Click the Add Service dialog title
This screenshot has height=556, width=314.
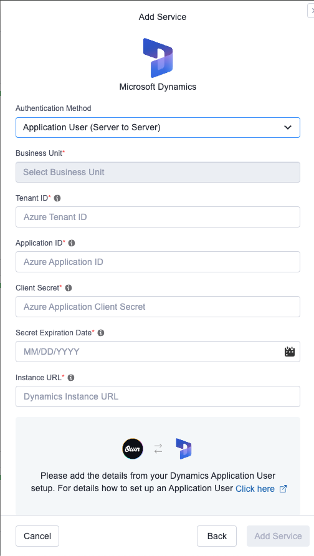163,17
